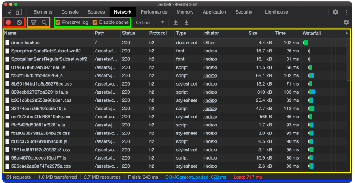Viewport: 355px width, 183px height.
Task: Sort by the Path column header
Action: click(107, 33)
